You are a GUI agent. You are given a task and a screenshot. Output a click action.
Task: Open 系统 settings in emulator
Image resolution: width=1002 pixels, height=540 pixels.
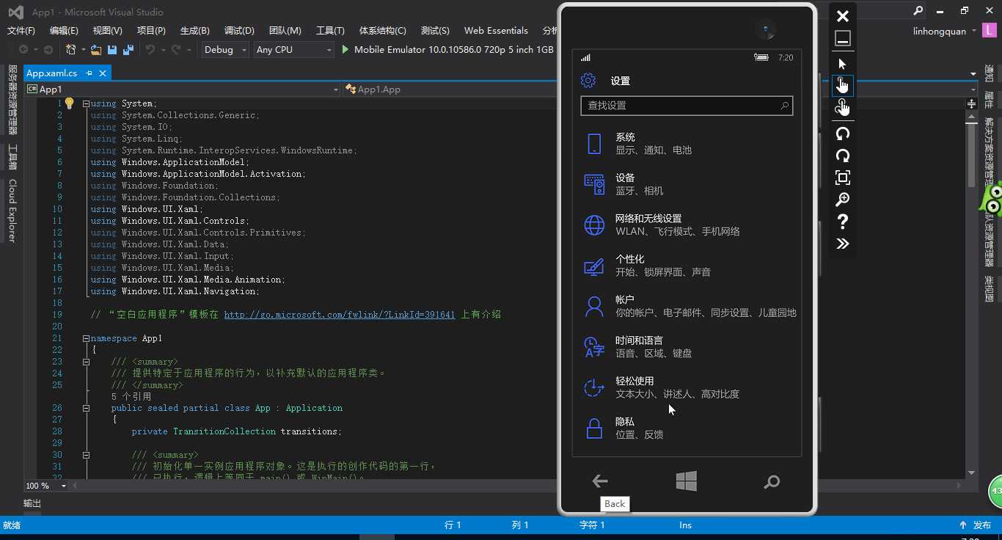coord(687,144)
